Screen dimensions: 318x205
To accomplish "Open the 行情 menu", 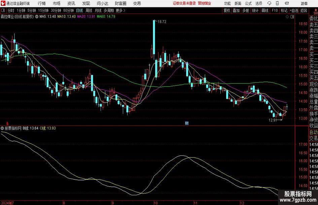I will coord(42,3).
